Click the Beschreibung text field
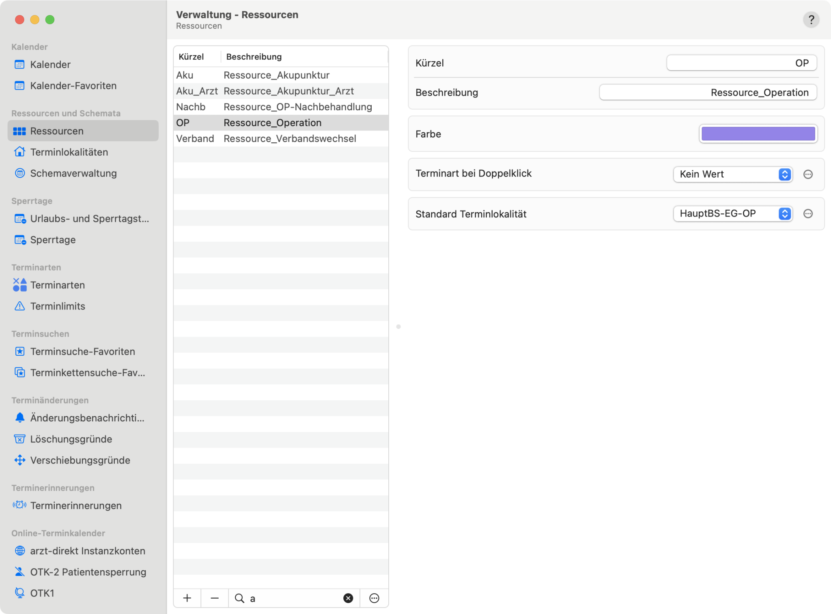Viewport: 831px width, 614px height. pos(707,92)
